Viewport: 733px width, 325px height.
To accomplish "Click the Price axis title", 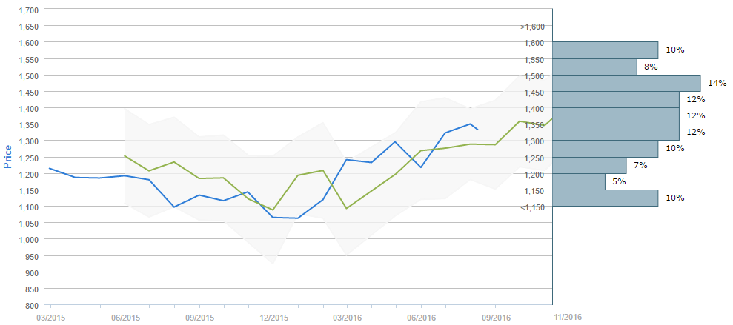I will tap(8, 156).
